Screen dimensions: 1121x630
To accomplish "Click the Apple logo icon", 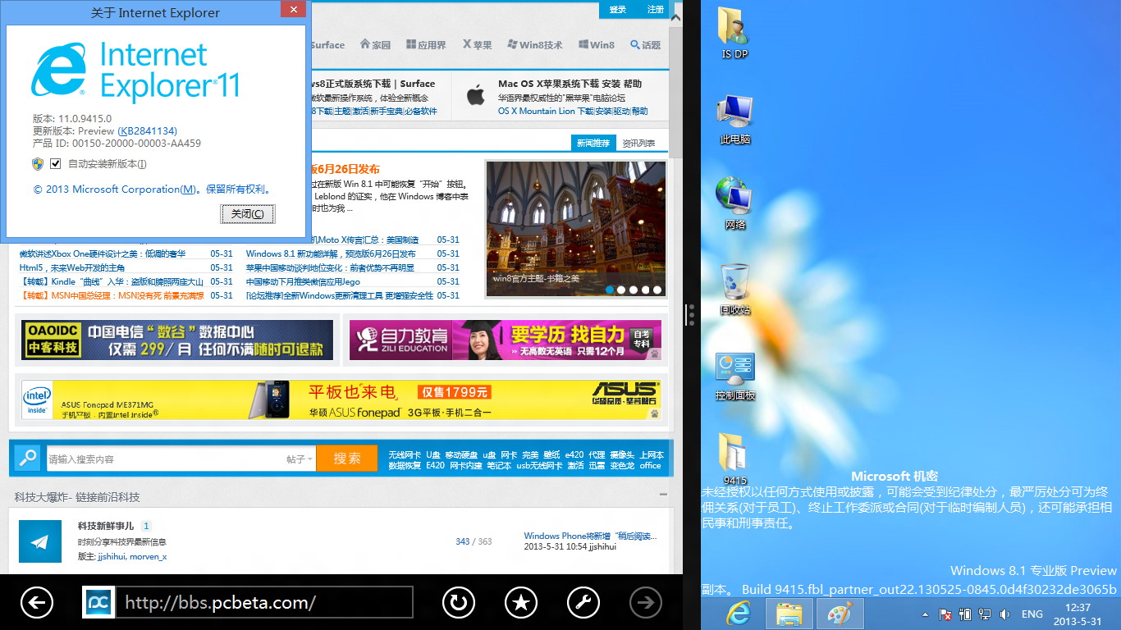I will point(476,95).
